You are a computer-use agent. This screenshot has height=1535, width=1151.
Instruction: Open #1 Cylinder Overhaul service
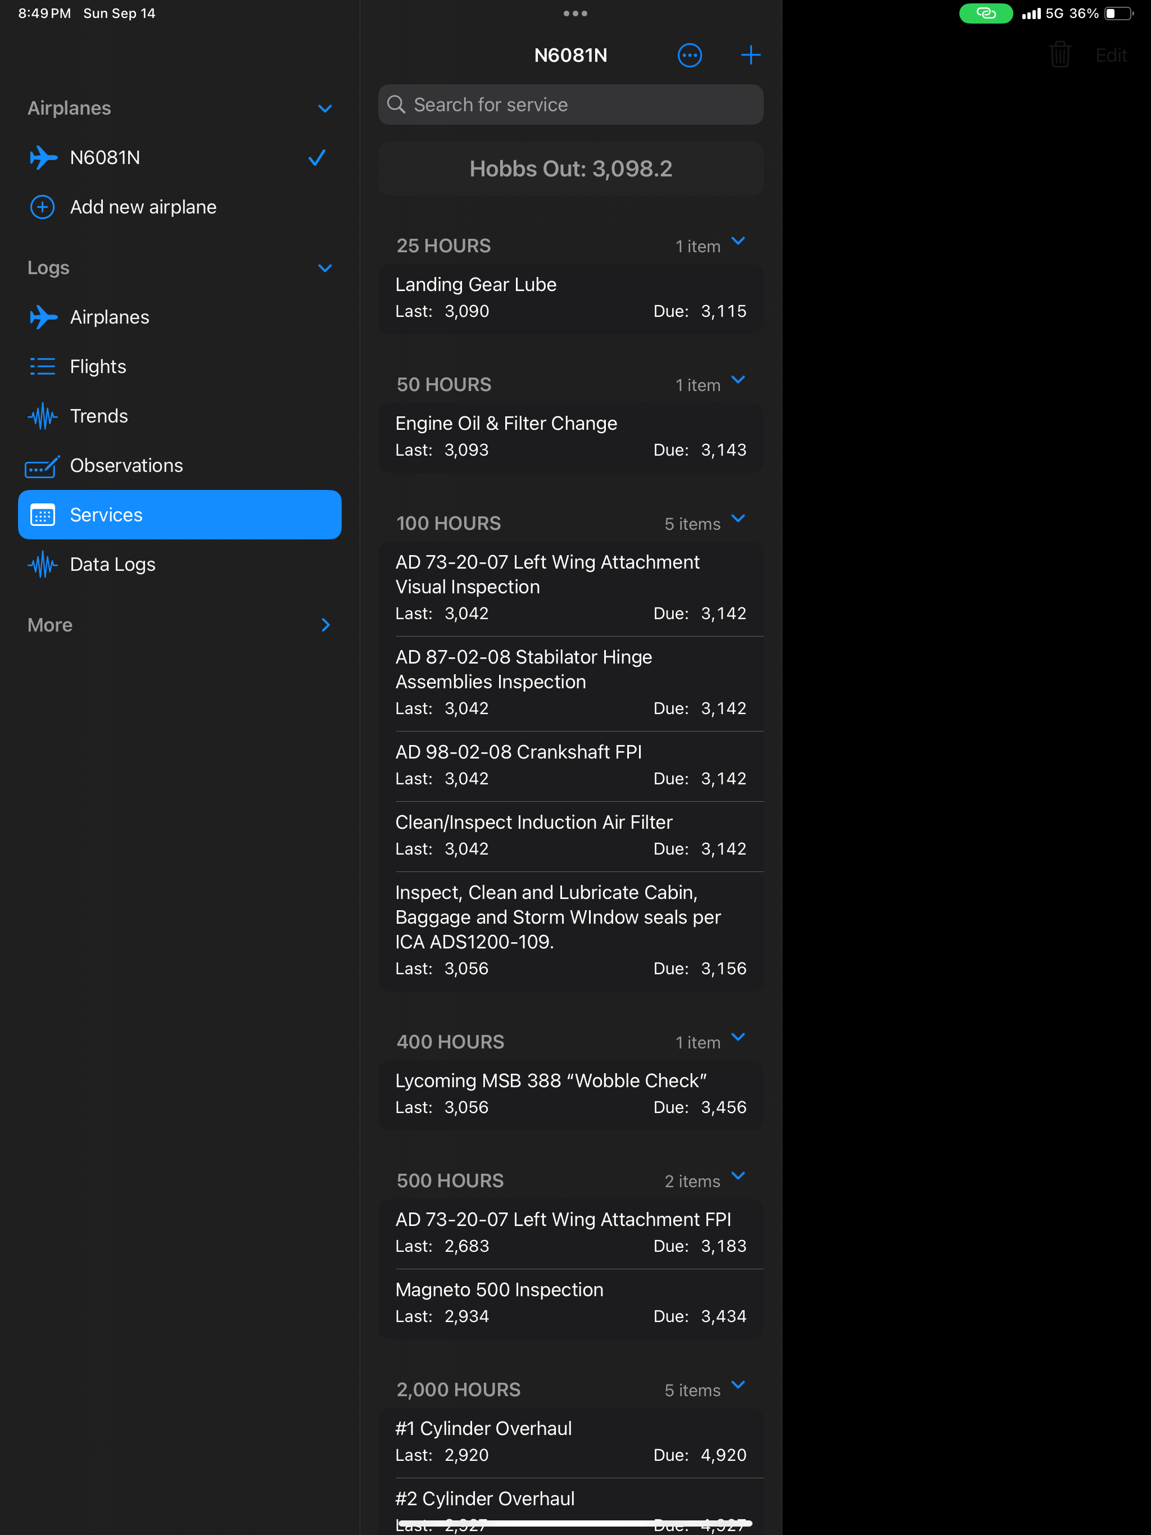point(570,1443)
